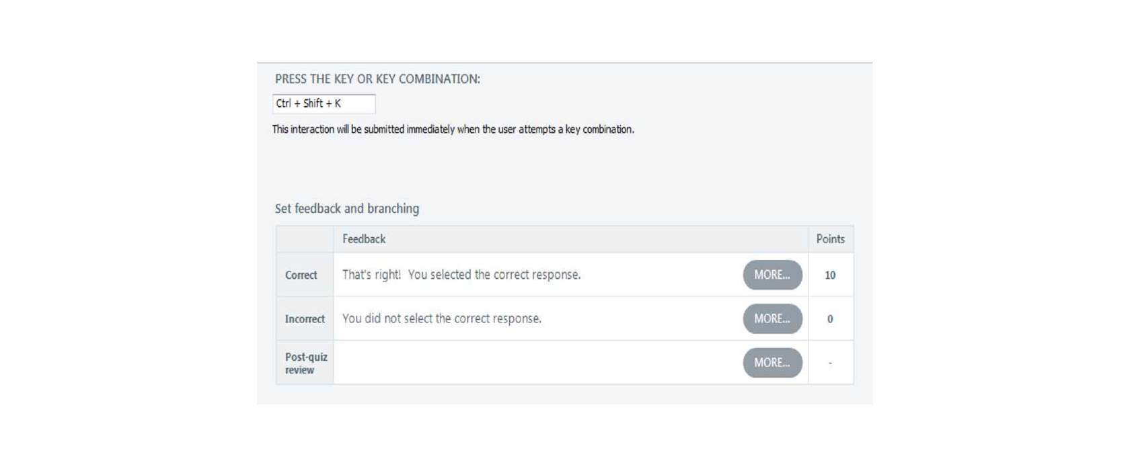Screen dimensions: 1130x473
Task: Click the "interaction will be submitted immediately" note
Action: [x=453, y=129]
